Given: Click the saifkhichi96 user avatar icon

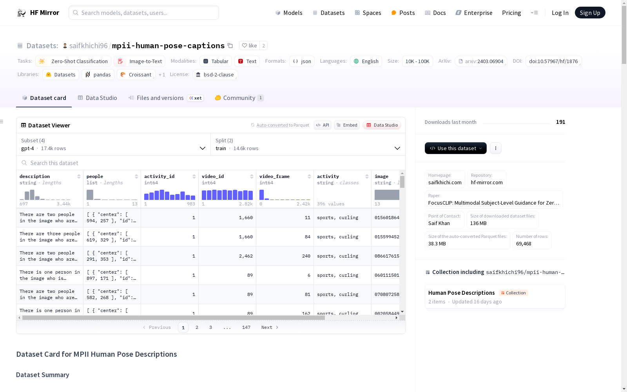Looking at the screenshot, I should tap(65, 46).
